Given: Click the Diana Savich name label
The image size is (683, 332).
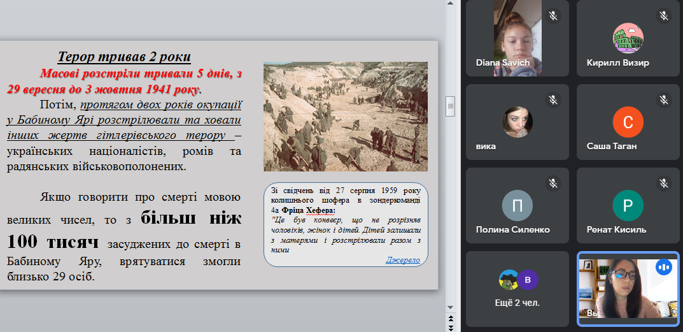Looking at the screenshot, I should (x=503, y=62).
